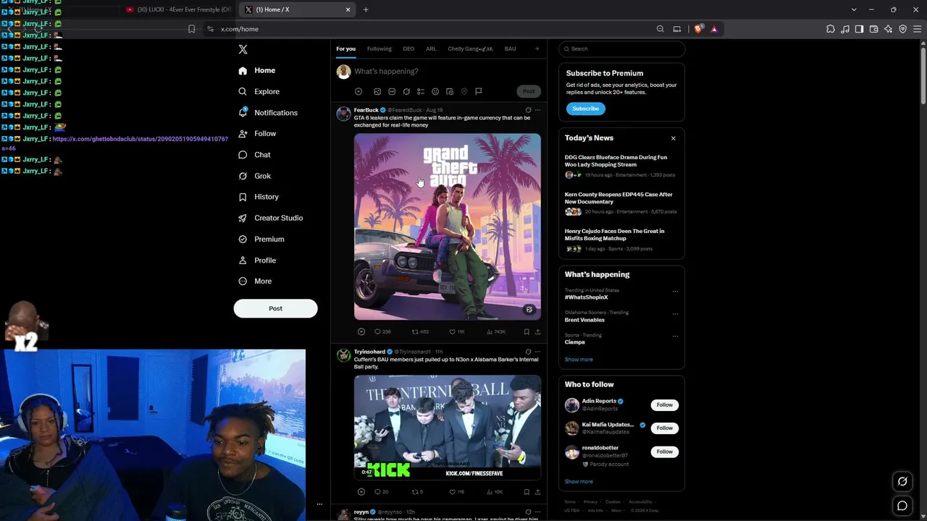Add a poll to the new post
Image resolution: width=927 pixels, height=521 pixels.
tap(421, 92)
